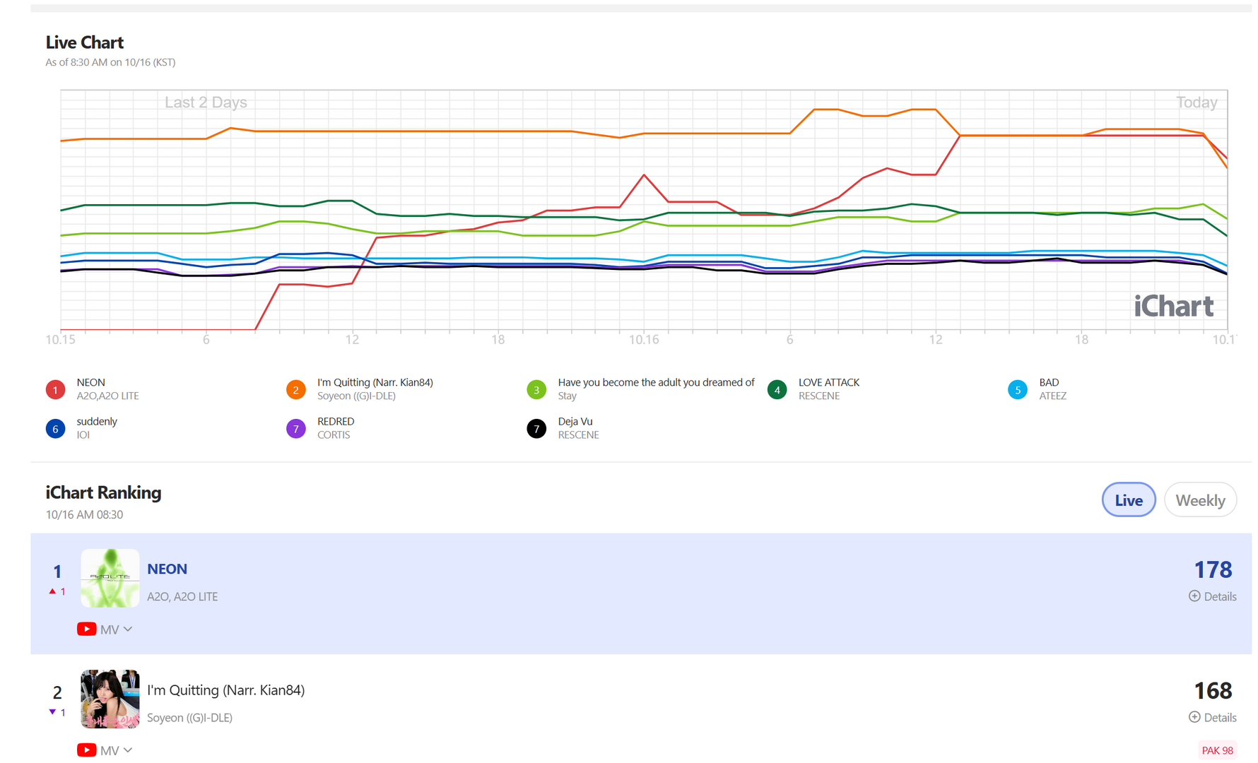Click the BAD legend label
Screen dimensions: 1258x763
click(1049, 382)
